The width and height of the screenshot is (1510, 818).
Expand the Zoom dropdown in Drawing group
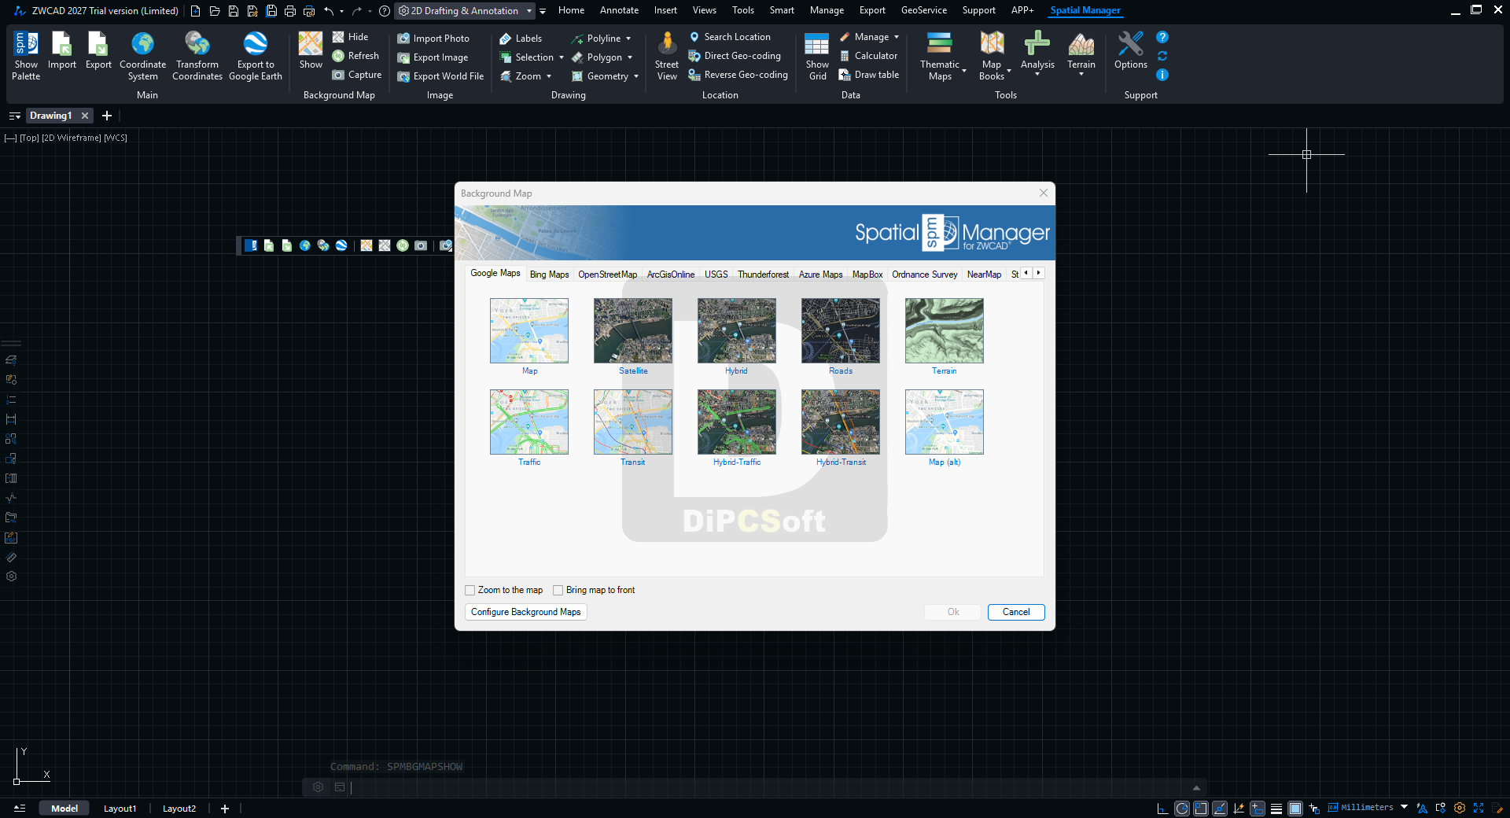(549, 76)
